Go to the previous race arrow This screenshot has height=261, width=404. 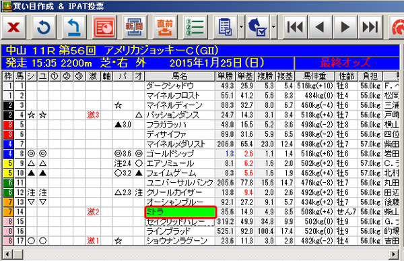pos(321,27)
